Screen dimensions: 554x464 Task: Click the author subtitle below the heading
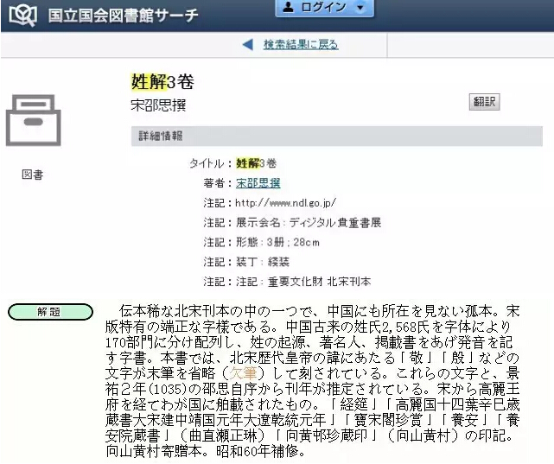coord(158,106)
